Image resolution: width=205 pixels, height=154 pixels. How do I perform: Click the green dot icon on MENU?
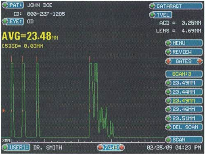coord(168,43)
